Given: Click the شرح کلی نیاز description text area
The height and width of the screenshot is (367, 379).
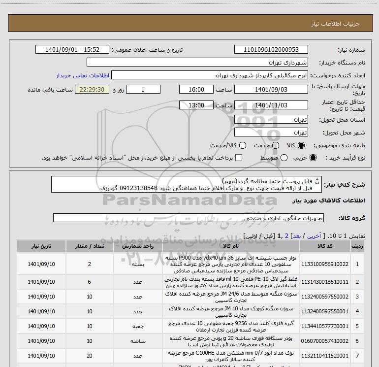Looking at the screenshot, I should pos(187,184).
